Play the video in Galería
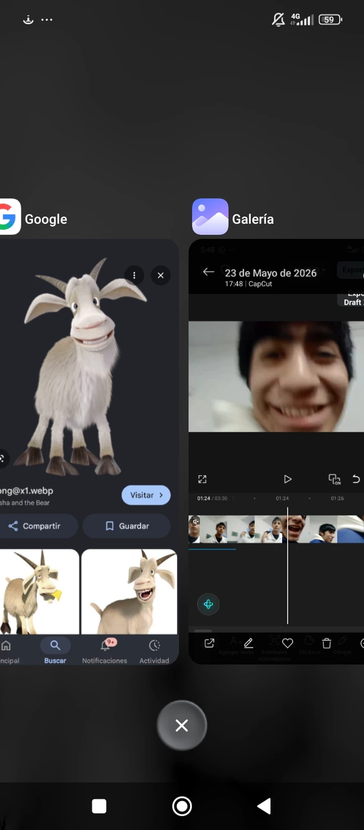Viewport: 364px width, 830px height. 288,479
